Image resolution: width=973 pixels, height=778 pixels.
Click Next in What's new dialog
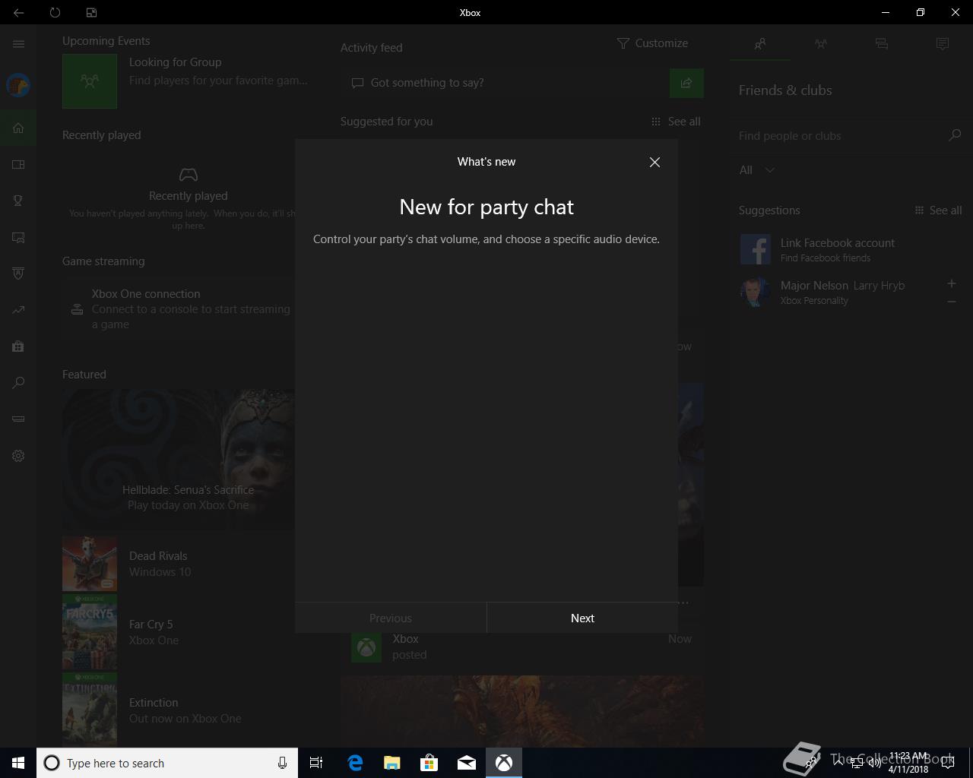(x=582, y=618)
